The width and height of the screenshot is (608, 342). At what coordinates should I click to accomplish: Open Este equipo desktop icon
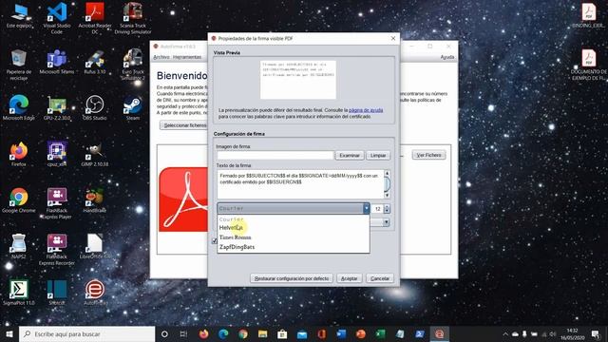tap(19, 15)
